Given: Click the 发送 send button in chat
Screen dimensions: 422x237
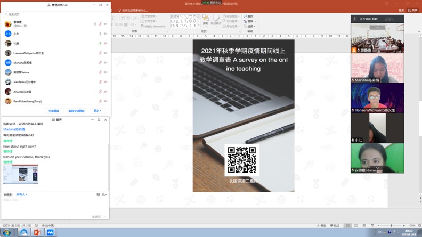Looking at the screenshot, I should click(x=96, y=217).
